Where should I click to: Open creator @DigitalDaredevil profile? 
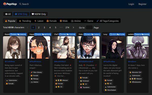click(x=86, y=62)
